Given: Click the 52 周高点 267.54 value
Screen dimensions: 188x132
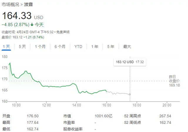Looking at the screenshot, I should click(173, 116).
